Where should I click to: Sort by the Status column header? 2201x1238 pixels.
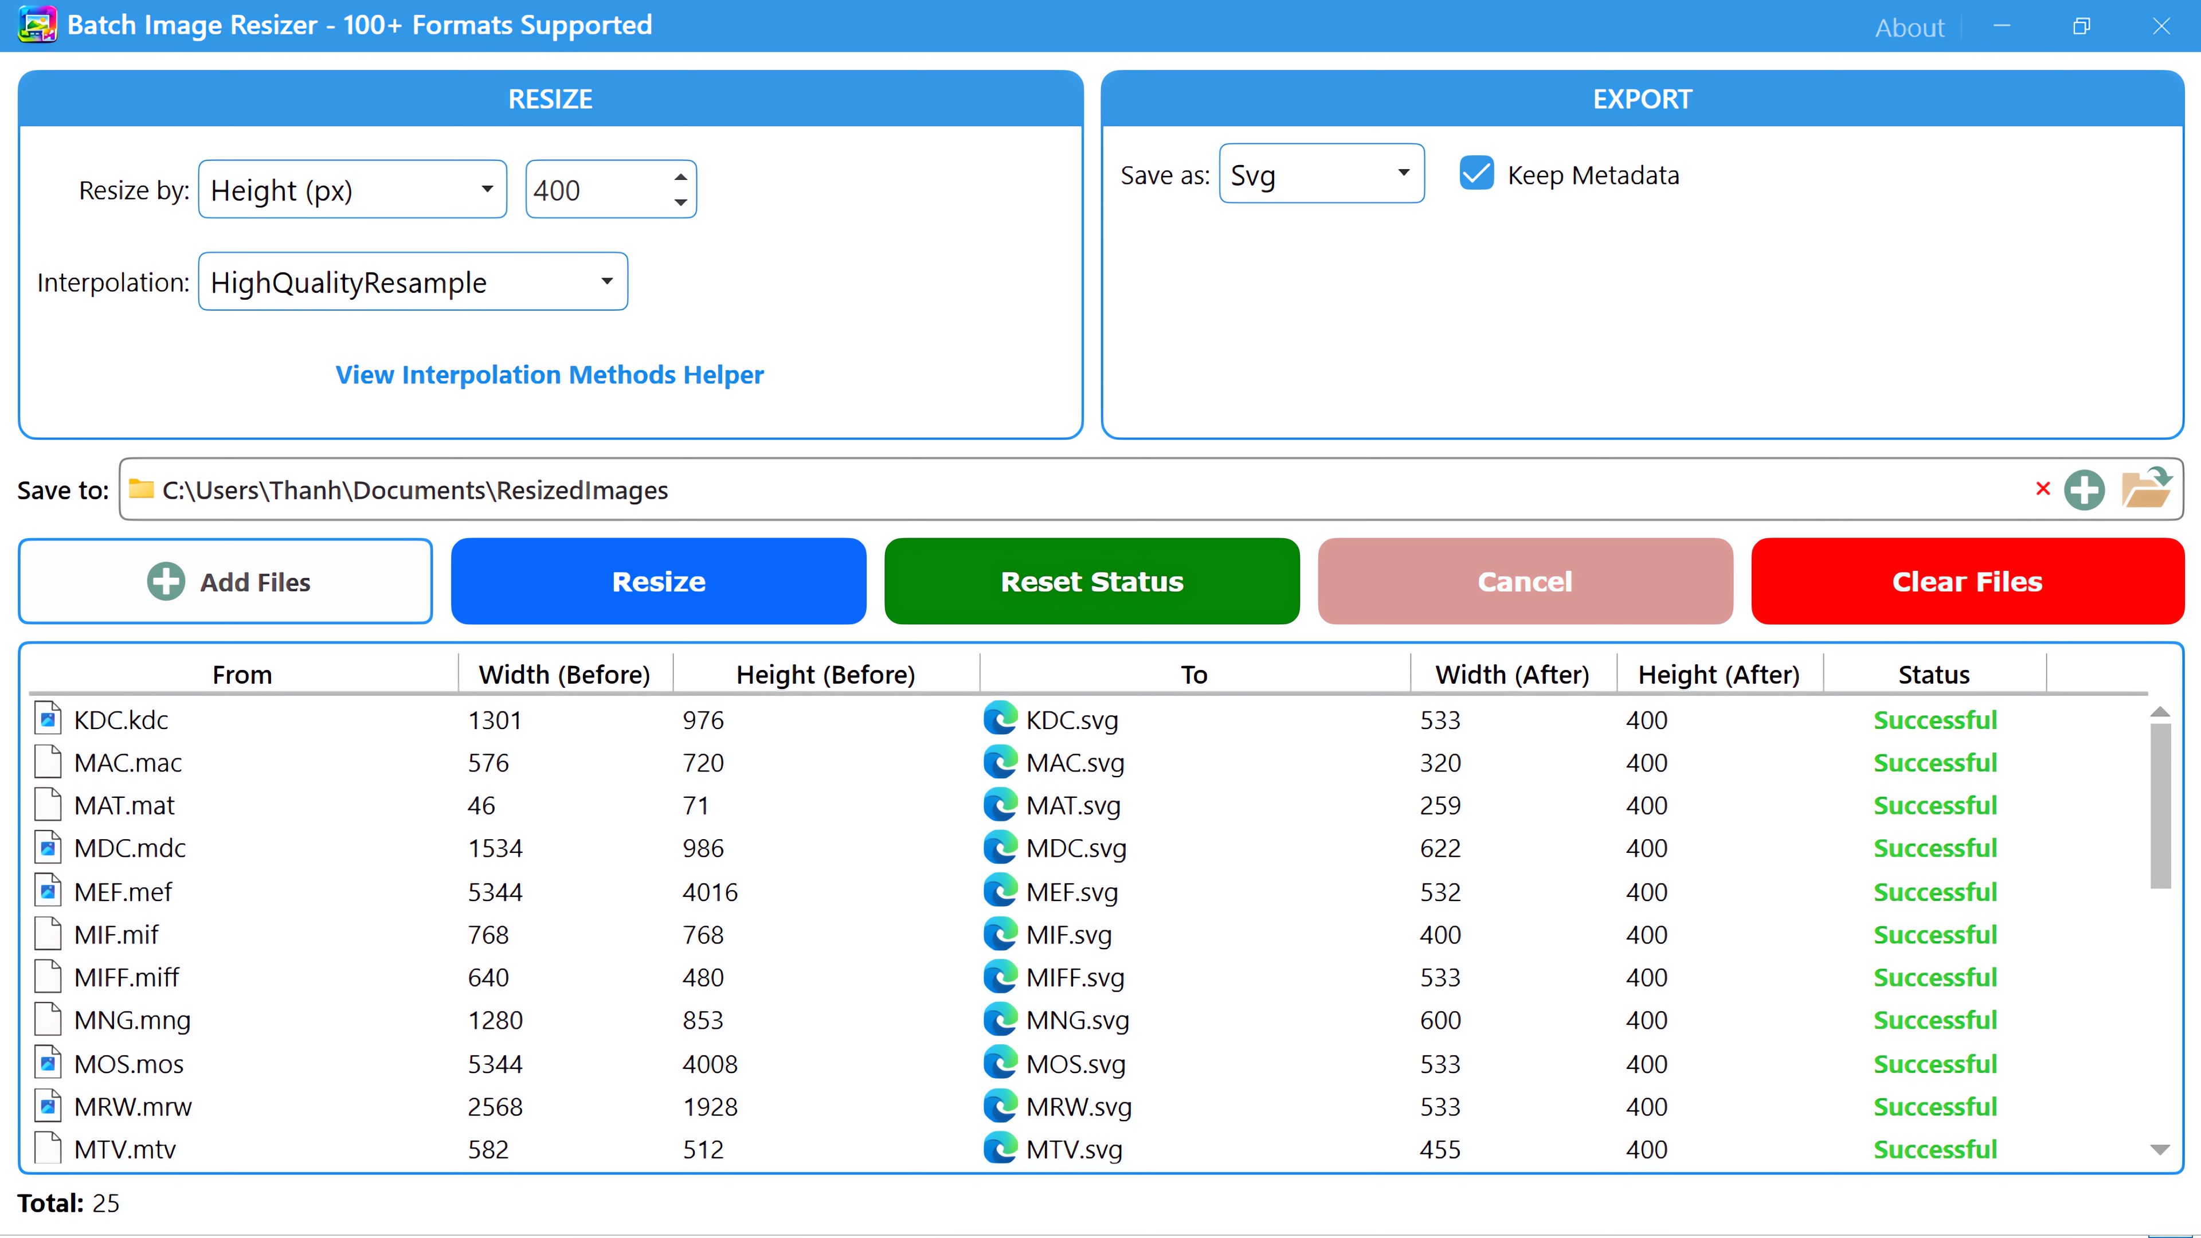(x=1933, y=674)
